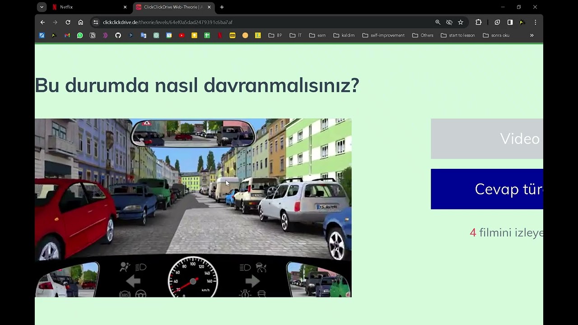The image size is (578, 325).
Task: Expand the self-improvement bookmark folder
Action: coord(383,35)
